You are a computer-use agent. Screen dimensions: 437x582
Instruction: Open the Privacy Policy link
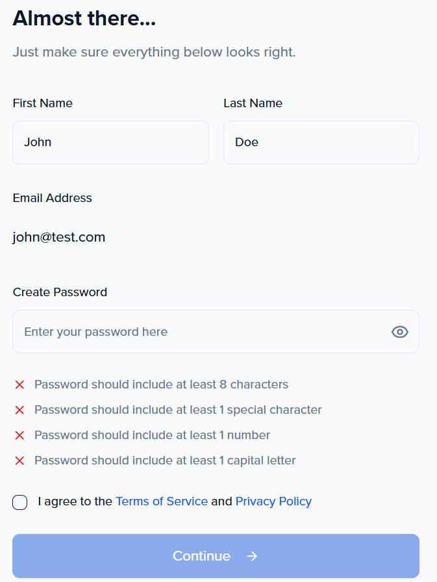(273, 501)
